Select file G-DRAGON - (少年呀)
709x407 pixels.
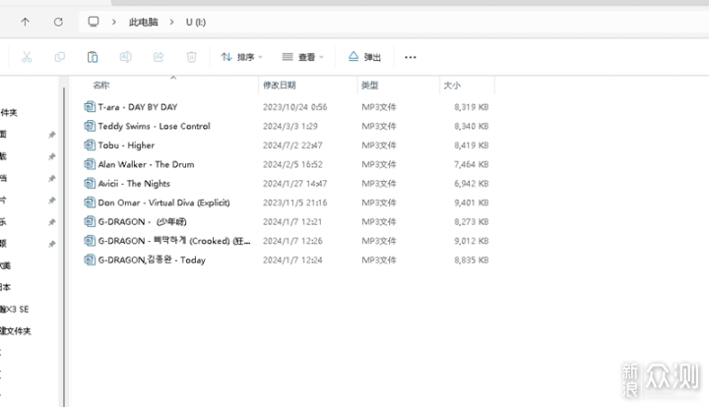coord(142,221)
